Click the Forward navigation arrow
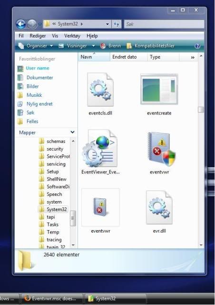Image resolution: width=215 pixels, height=305 pixels. (x=32, y=24)
